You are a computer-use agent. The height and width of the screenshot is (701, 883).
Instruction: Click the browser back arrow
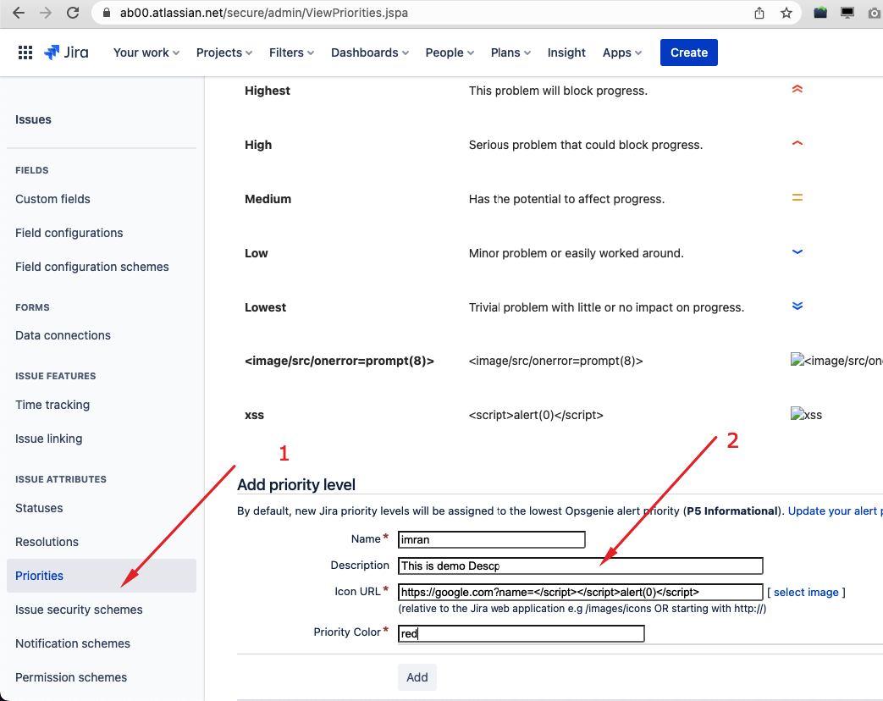coord(19,13)
